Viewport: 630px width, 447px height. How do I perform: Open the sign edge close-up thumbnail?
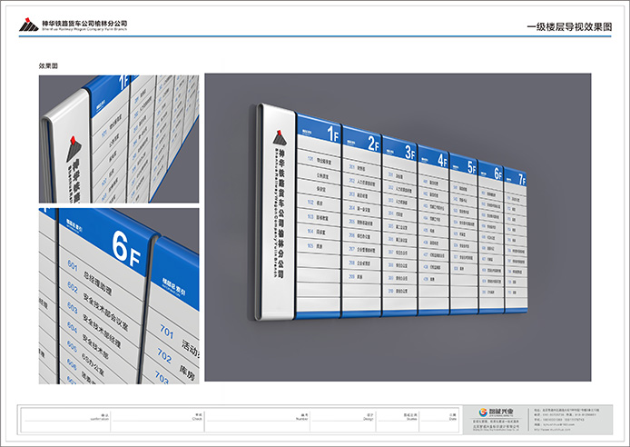tap(119, 139)
